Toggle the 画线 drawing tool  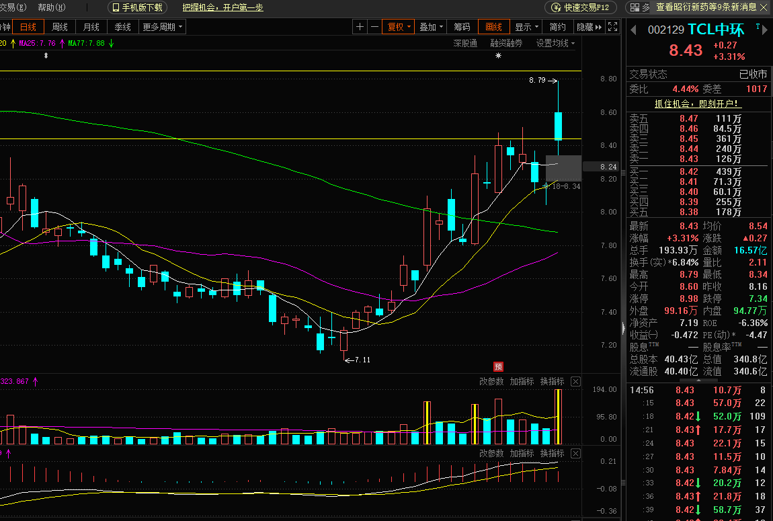pyautogui.click(x=493, y=27)
